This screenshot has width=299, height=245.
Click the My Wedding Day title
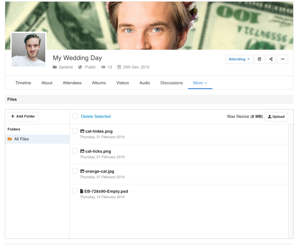[77, 58]
